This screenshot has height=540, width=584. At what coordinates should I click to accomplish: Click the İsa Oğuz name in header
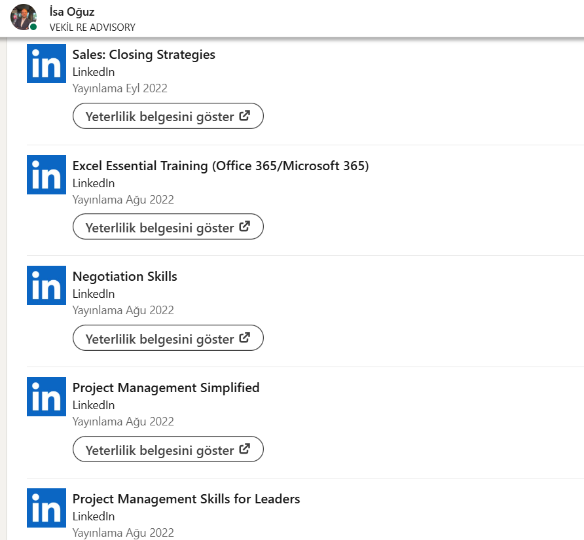tap(72, 12)
